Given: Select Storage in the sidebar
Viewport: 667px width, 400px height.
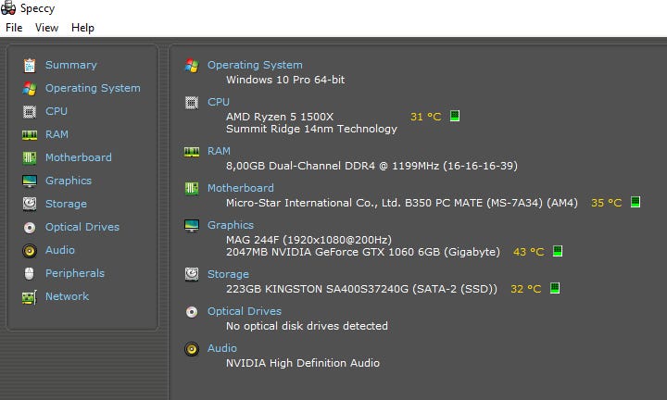Looking at the screenshot, I should pyautogui.click(x=66, y=204).
